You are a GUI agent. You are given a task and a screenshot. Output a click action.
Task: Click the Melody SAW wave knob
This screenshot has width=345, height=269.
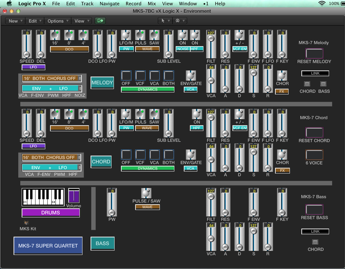point(154,35)
